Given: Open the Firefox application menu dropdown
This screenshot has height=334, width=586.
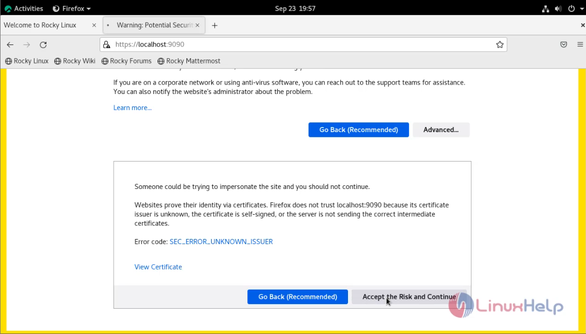Looking at the screenshot, I should click(x=72, y=9).
